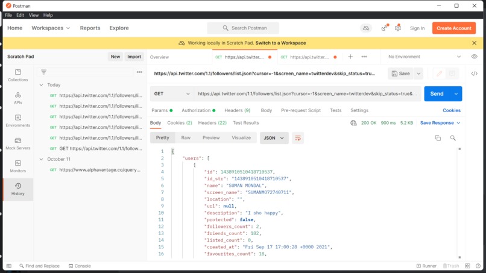Toggle the two-pane view icon in status bar

(467, 266)
